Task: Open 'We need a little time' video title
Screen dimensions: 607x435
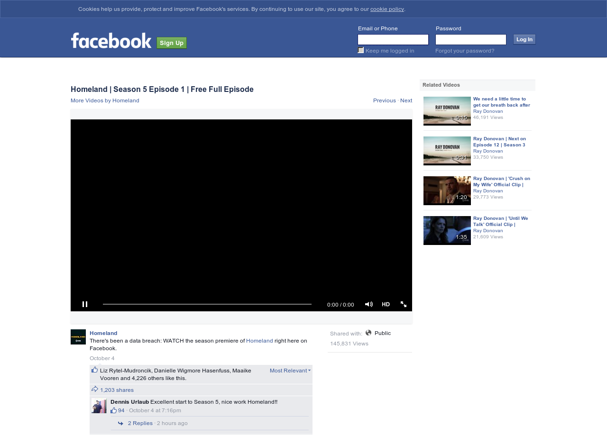Action: click(502, 102)
